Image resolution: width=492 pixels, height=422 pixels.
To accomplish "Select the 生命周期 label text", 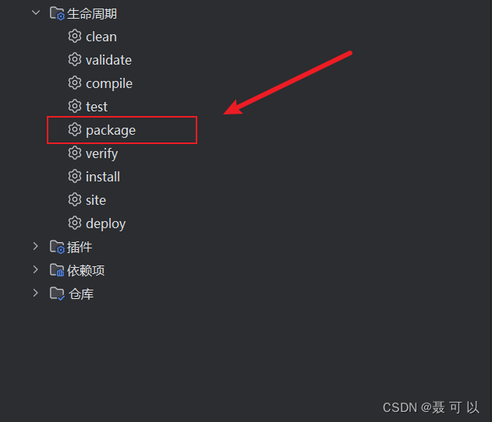I will (92, 14).
